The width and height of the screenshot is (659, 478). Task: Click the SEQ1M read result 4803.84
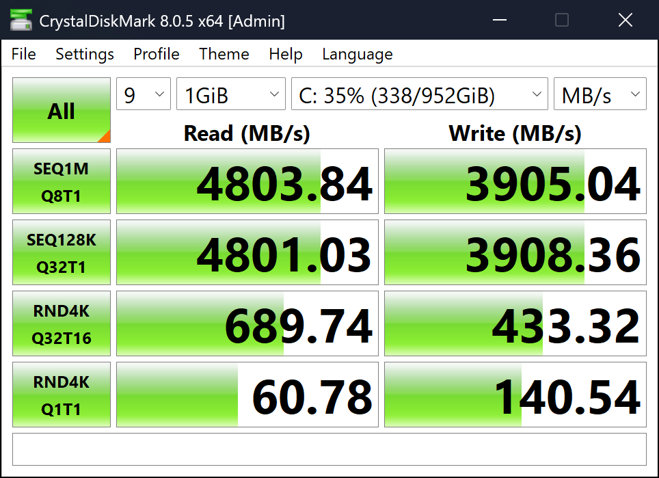pyautogui.click(x=247, y=181)
